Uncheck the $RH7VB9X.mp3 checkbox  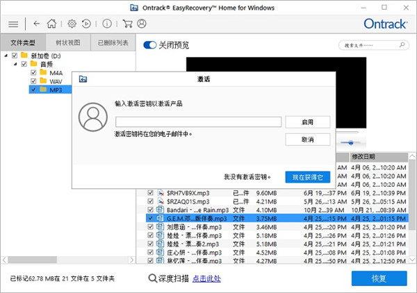click(x=151, y=192)
